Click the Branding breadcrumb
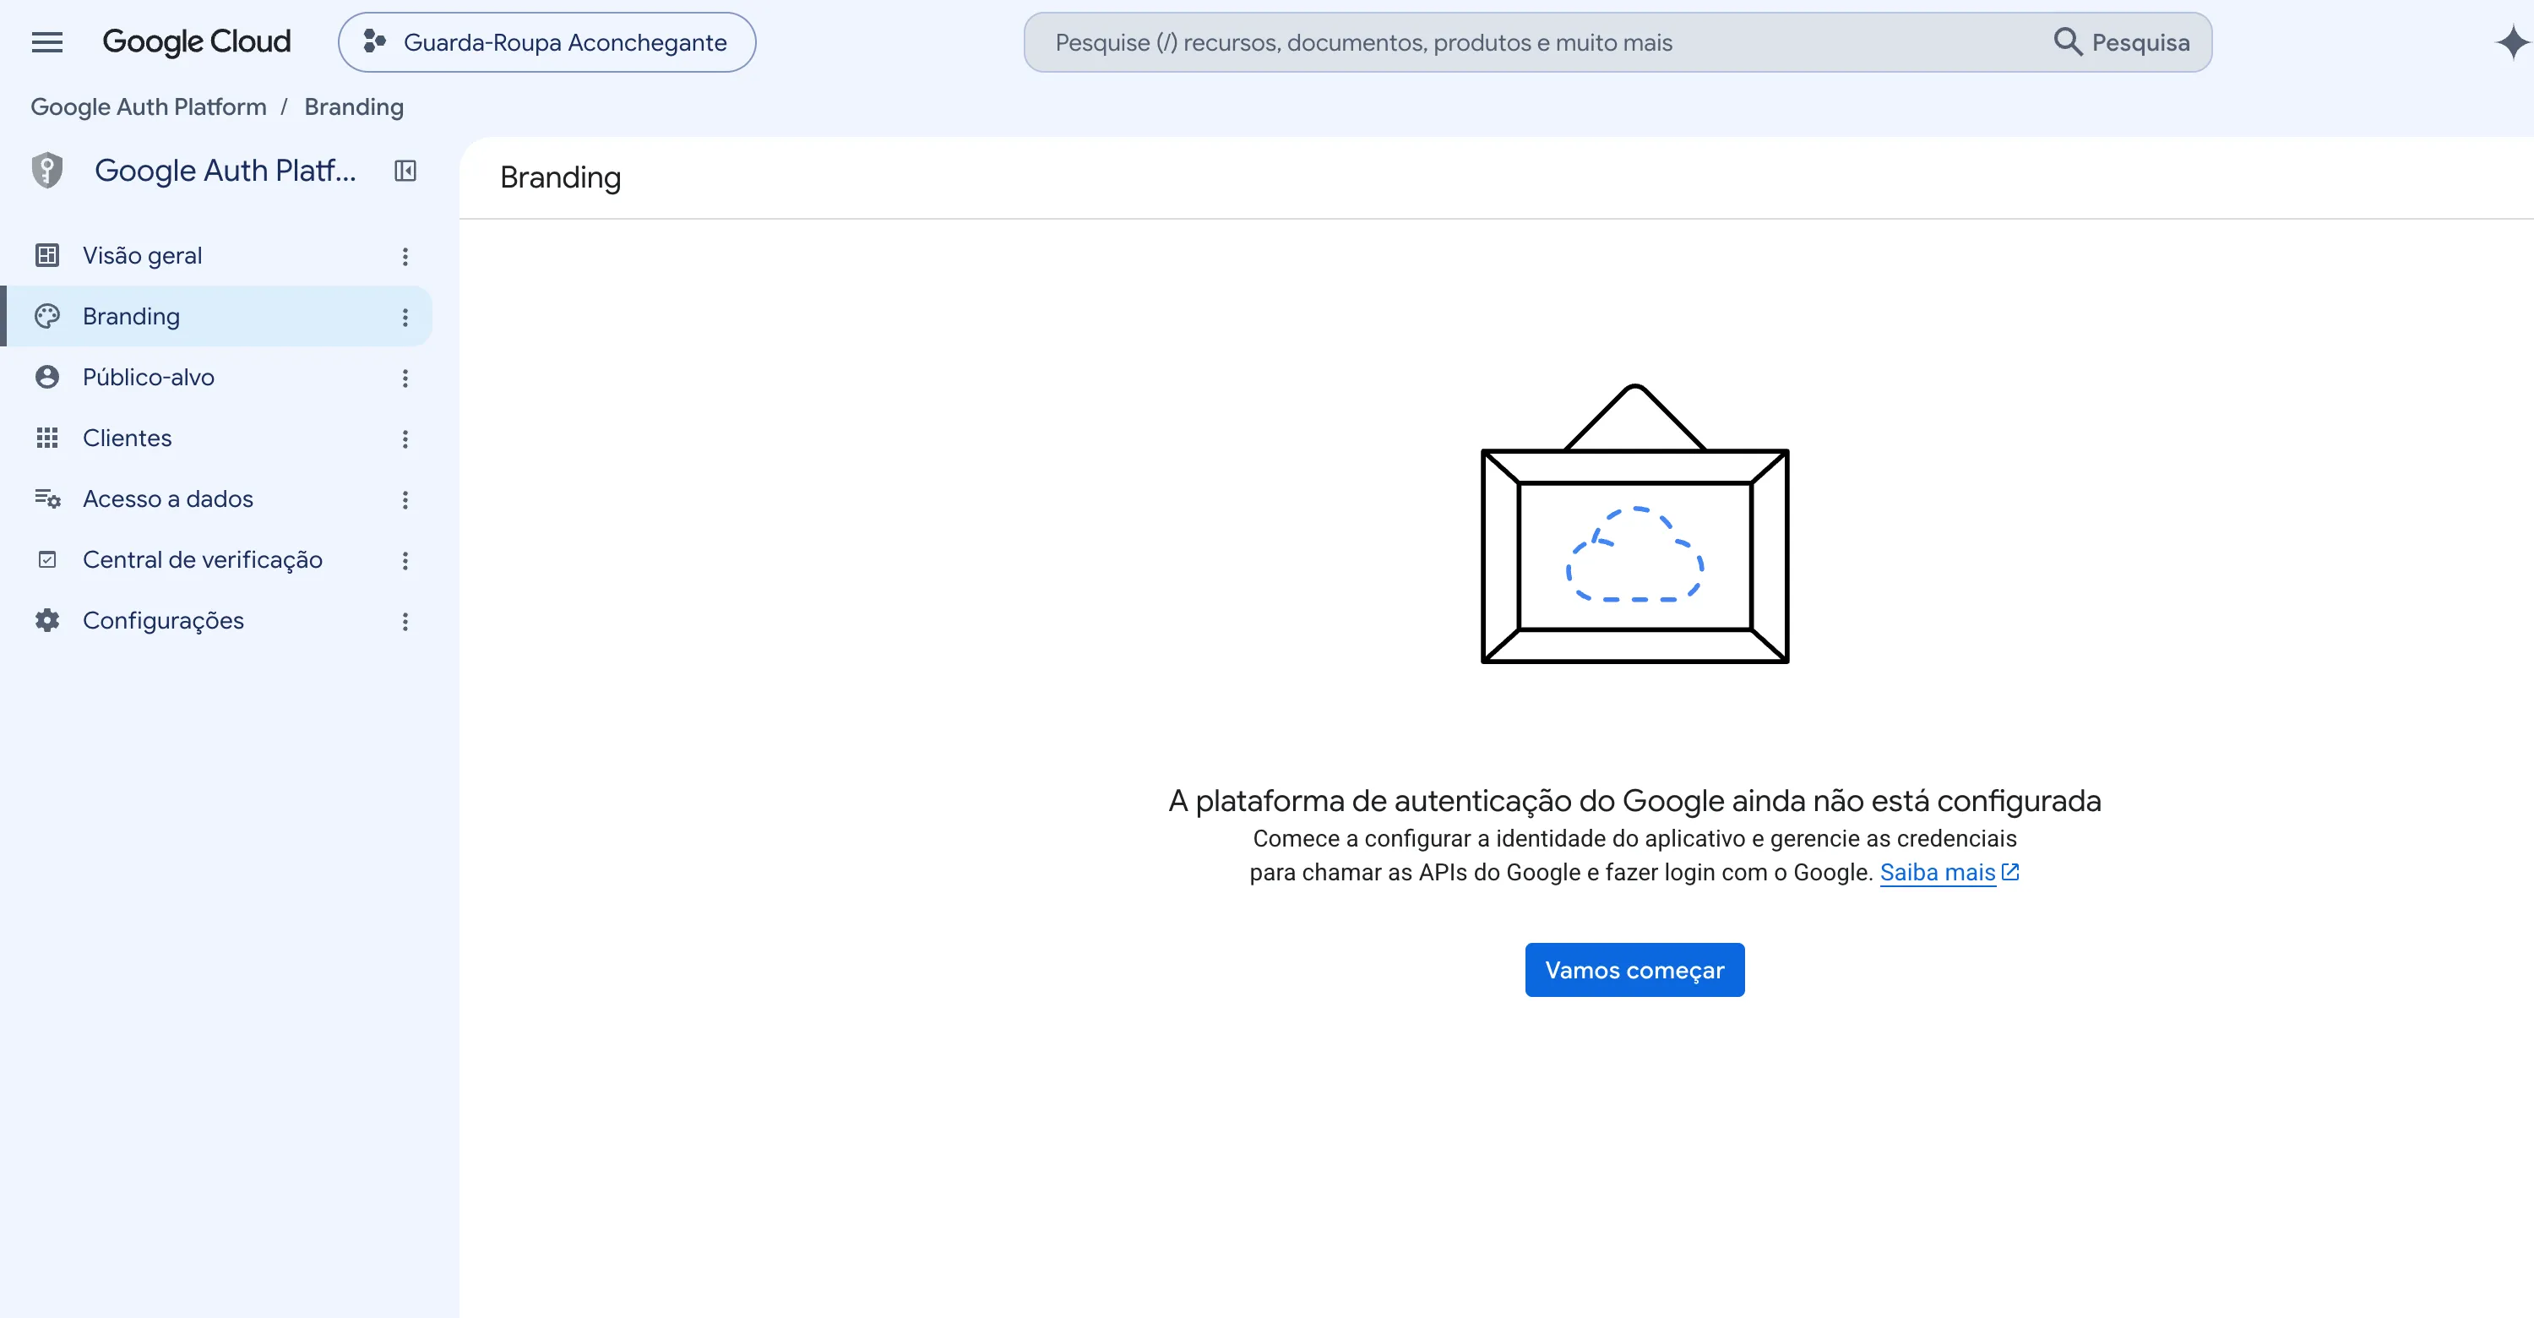The width and height of the screenshot is (2534, 1318). tap(354, 106)
